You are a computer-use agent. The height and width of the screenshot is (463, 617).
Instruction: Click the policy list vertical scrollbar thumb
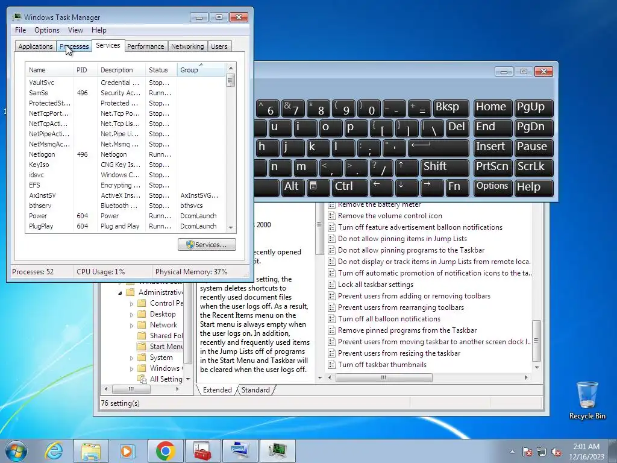pos(537,341)
